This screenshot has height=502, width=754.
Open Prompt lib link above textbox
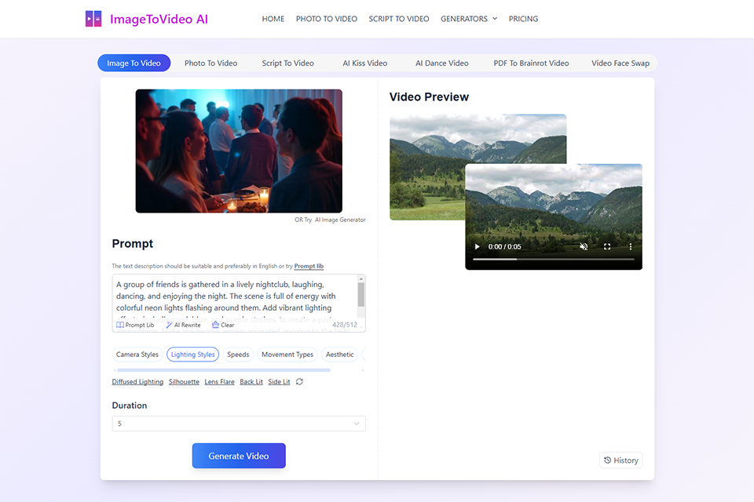pyautogui.click(x=309, y=266)
